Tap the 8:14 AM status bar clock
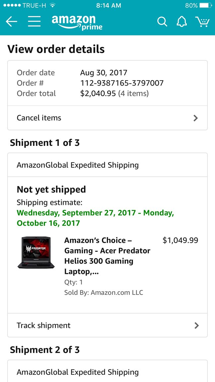 (x=108, y=6)
